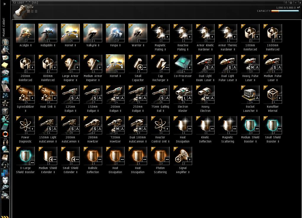Click the pin window icon in title bar
302x218 pixels.
pos(291,3)
